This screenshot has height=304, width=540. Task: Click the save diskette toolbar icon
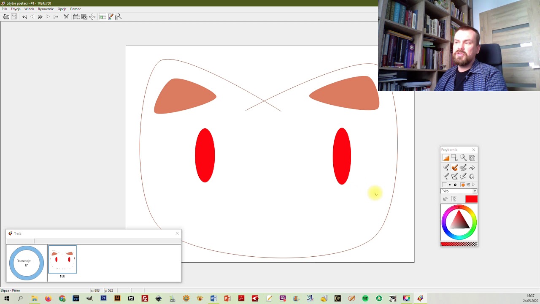[14, 17]
